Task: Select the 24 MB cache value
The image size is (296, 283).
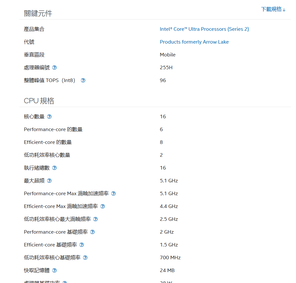Action: click(x=167, y=271)
